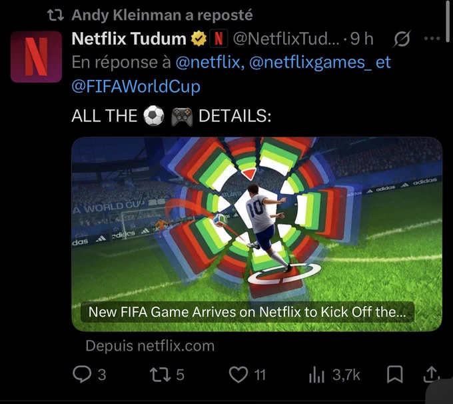Open Netflix Tudum profile avatar
Screen dimensions: 453x404
click(x=36, y=57)
